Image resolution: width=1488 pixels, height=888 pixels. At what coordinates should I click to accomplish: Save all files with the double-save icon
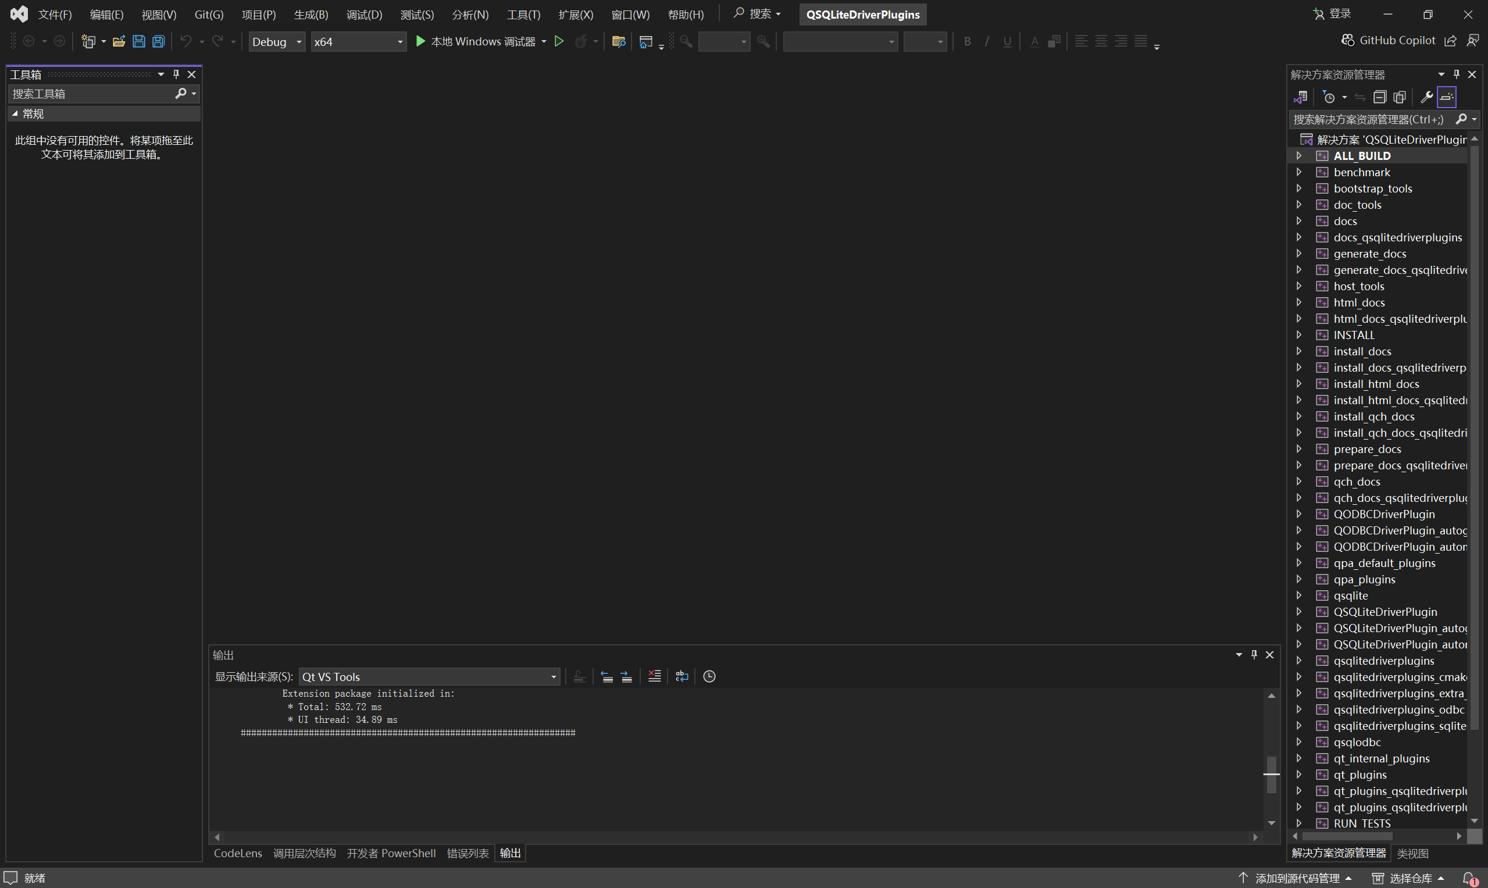coord(158,41)
